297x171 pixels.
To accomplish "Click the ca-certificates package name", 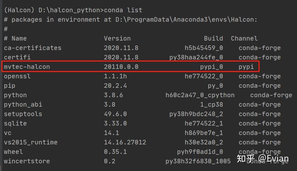I will pyautogui.click(x=33, y=48).
